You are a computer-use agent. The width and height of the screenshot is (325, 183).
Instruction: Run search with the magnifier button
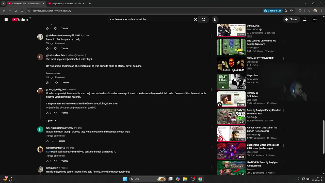pyautogui.click(x=204, y=20)
